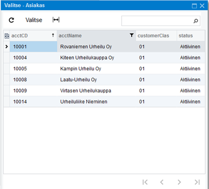The image size is (209, 189).
Task: Click customer class 01 in Laatu-Urheilu row
Action: (x=142, y=80)
